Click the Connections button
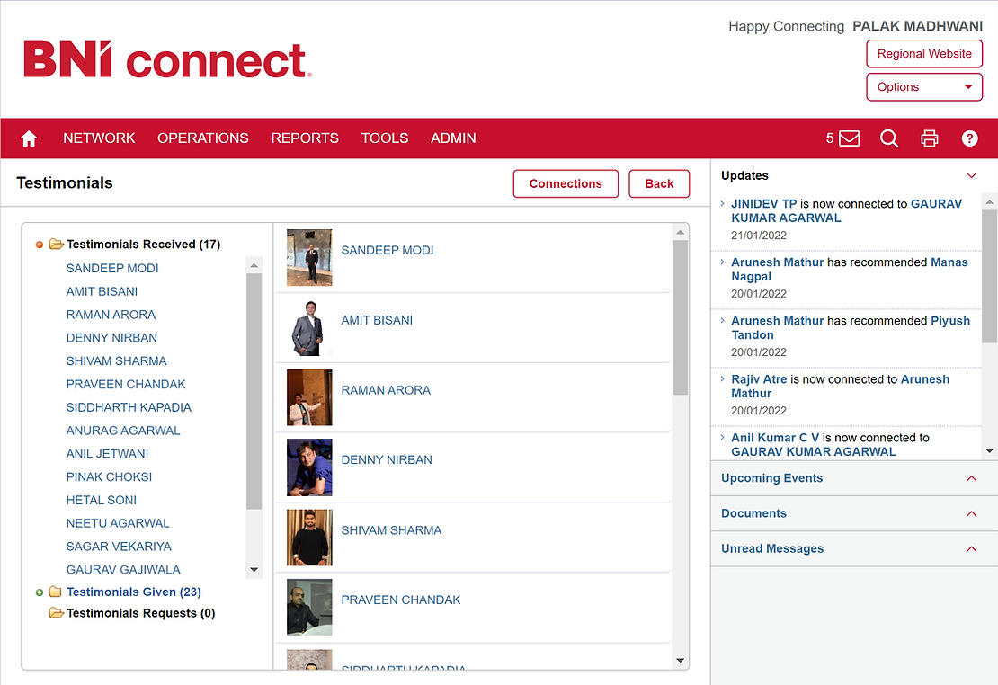 coord(566,183)
